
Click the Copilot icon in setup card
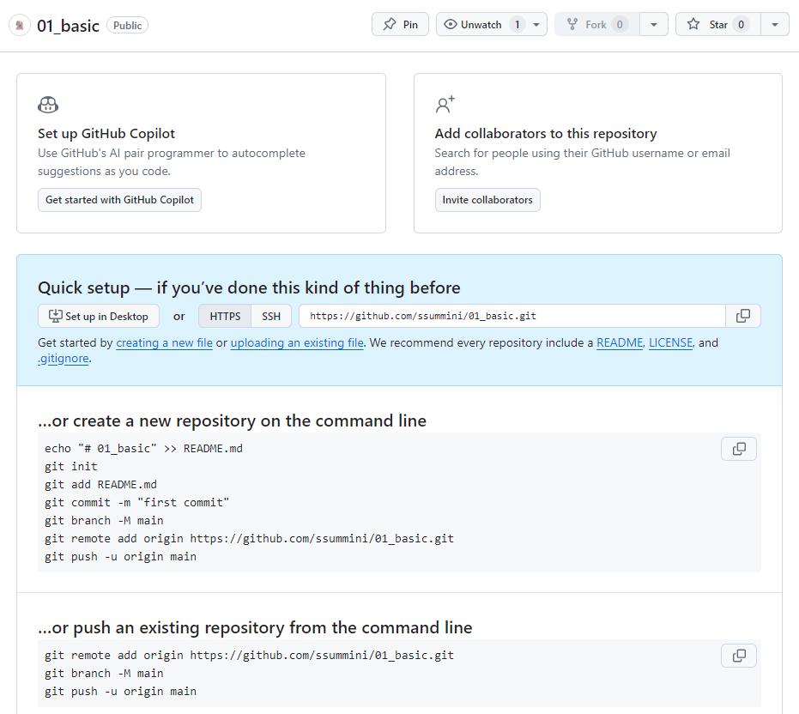click(x=48, y=105)
